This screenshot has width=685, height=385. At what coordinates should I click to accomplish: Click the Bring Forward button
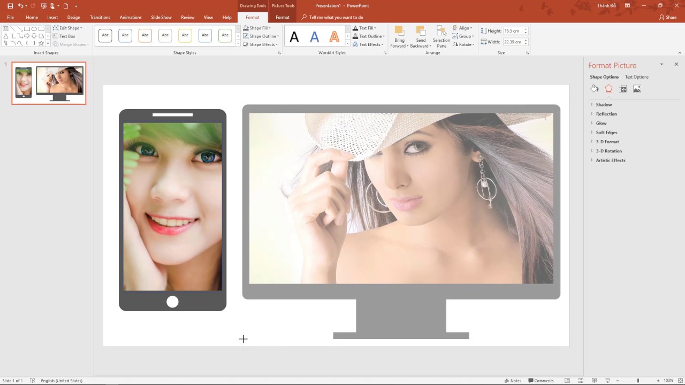(399, 36)
